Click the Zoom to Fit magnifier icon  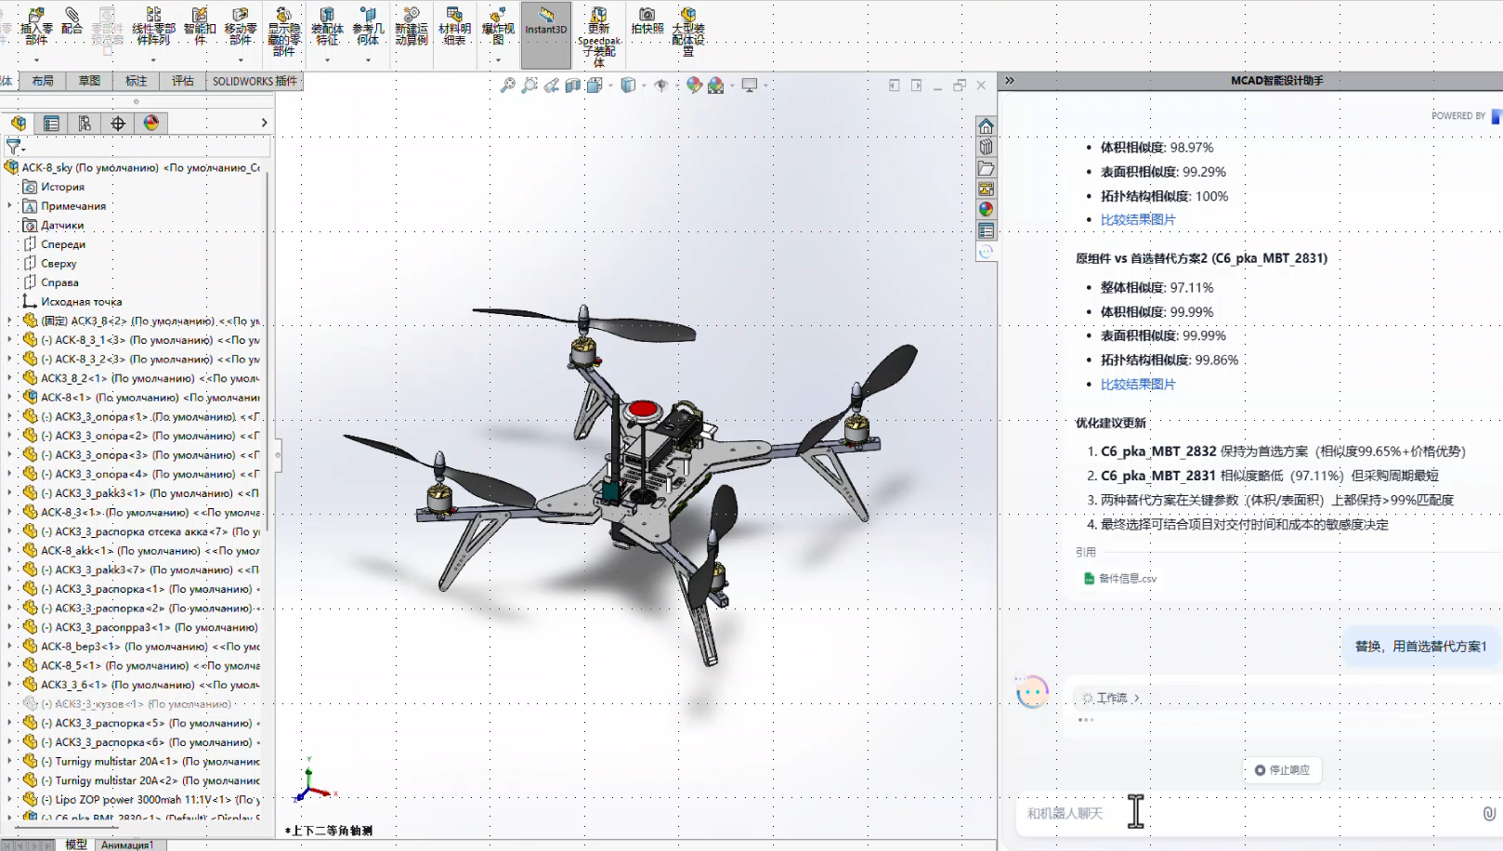pyautogui.click(x=508, y=85)
